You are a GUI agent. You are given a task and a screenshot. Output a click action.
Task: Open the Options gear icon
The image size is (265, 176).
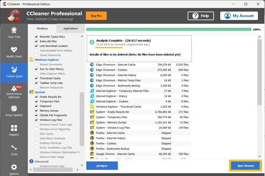(14, 167)
